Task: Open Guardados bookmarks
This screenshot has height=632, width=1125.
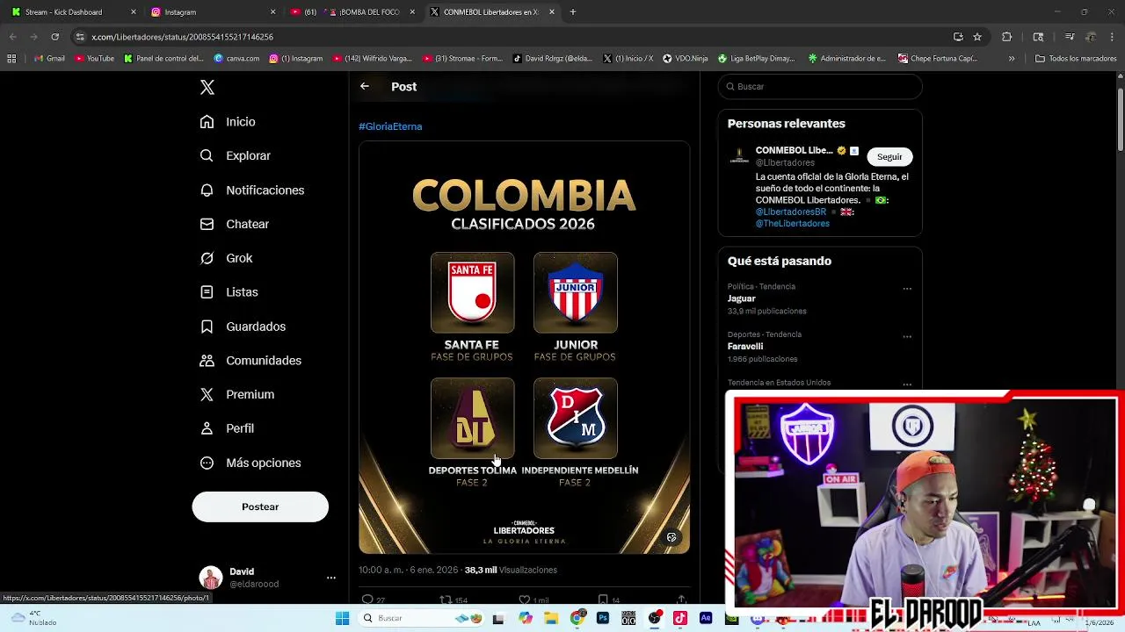Action: tap(243, 327)
